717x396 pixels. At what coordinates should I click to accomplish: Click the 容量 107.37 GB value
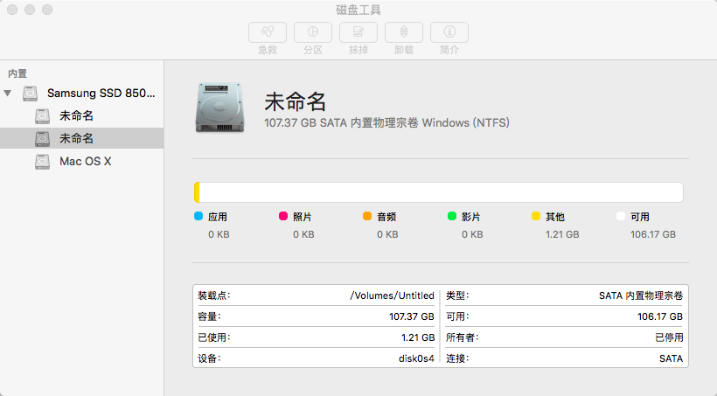tap(412, 316)
